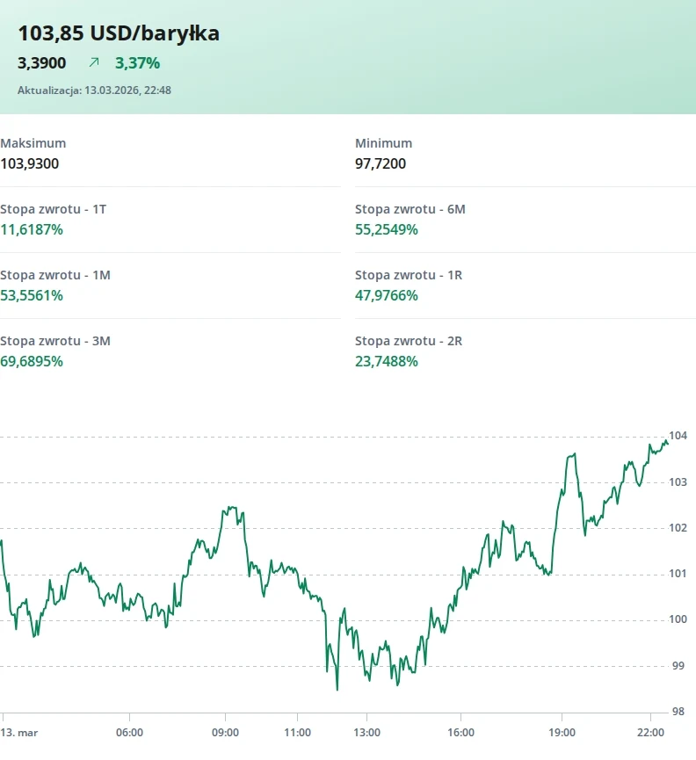This screenshot has height=760, width=696.
Task: Click the Stopa zwrotu - 1T label
Action: coord(54,209)
